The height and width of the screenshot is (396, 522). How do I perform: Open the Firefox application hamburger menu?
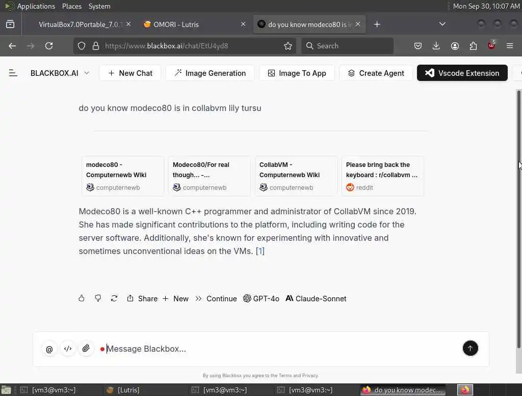[x=510, y=46]
